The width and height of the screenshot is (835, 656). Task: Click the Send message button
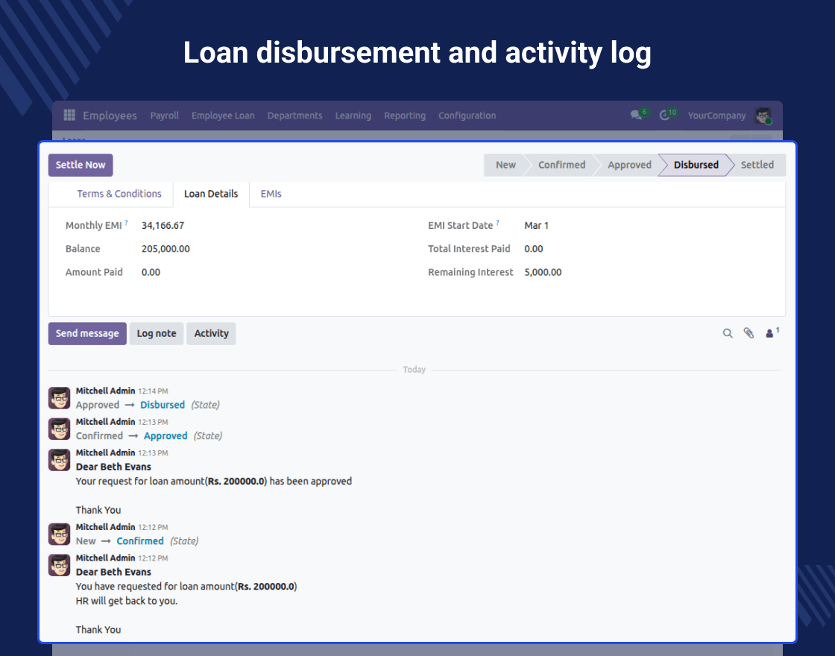point(87,333)
